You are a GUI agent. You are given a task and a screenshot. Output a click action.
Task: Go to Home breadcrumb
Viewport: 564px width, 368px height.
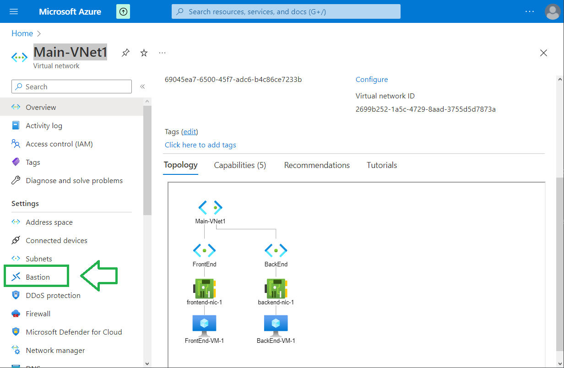[22, 33]
